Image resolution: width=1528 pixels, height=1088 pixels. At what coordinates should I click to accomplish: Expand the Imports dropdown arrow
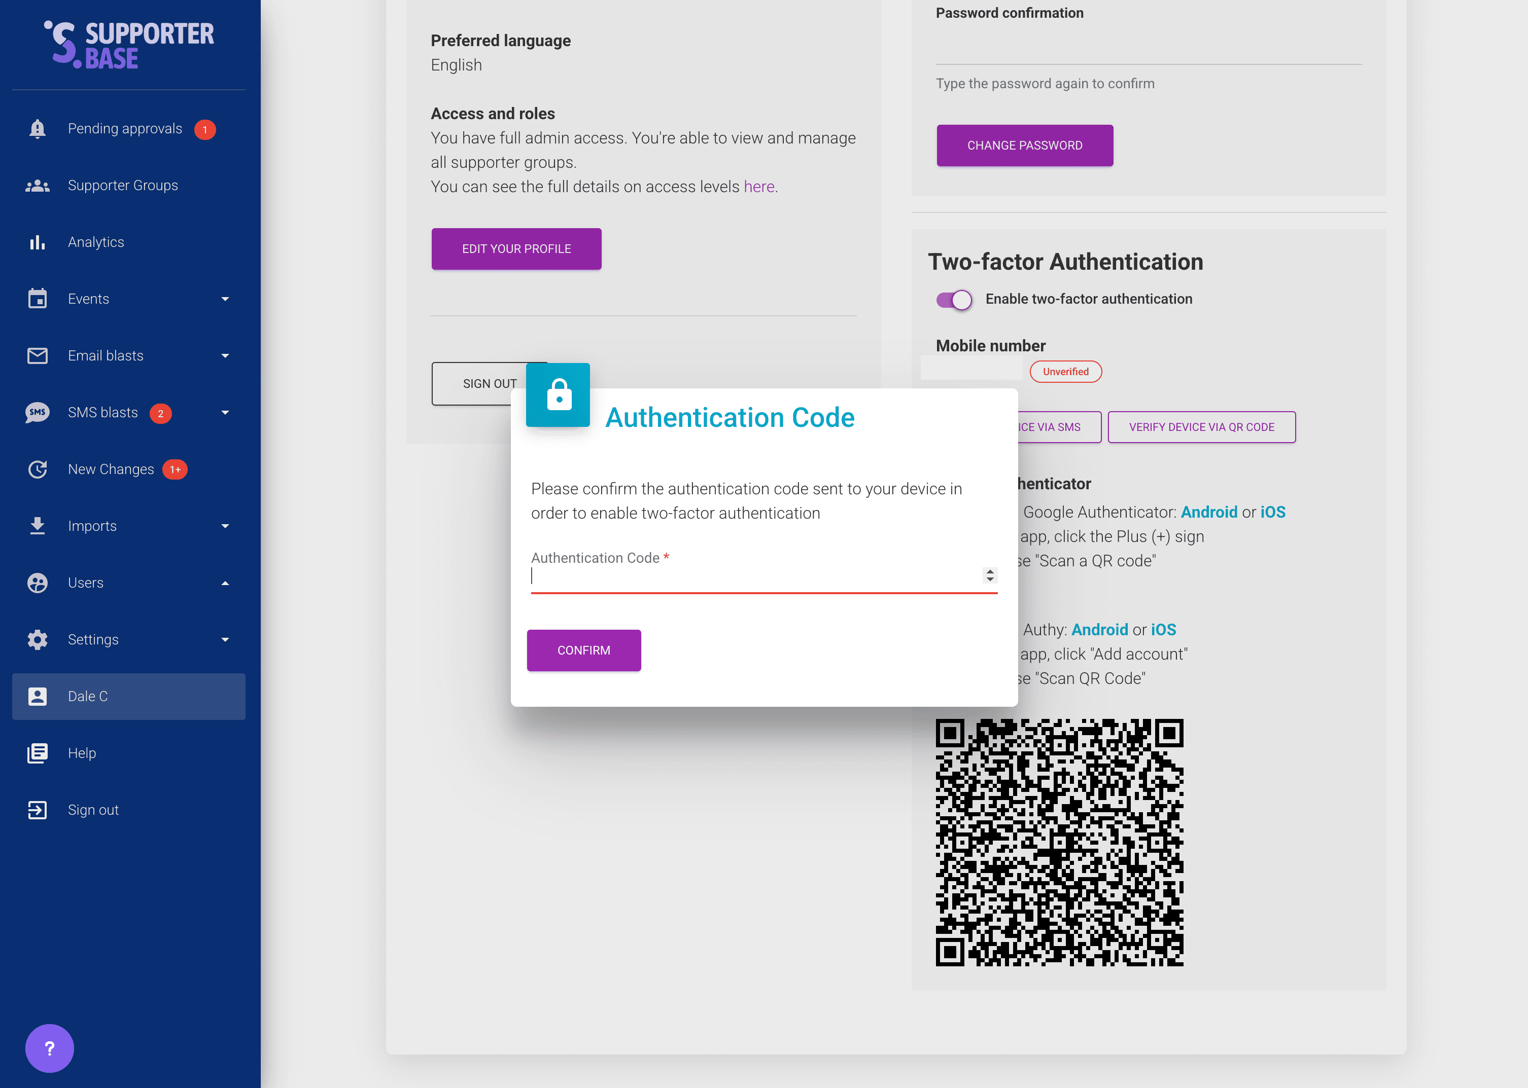click(225, 527)
